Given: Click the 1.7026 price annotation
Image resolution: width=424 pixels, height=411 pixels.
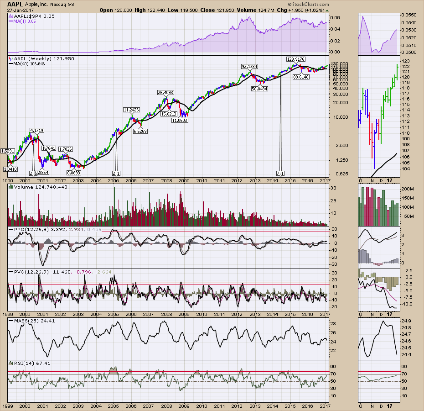Looking at the screenshot, I should pos(66,149).
